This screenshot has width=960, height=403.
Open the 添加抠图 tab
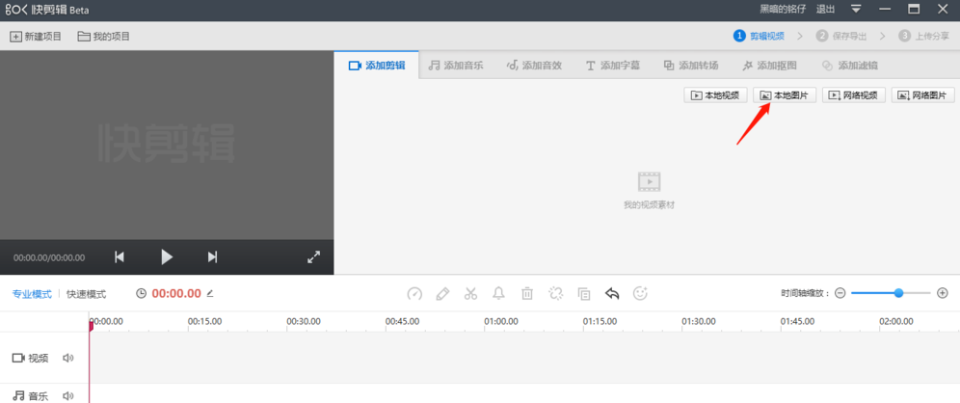[769, 66]
